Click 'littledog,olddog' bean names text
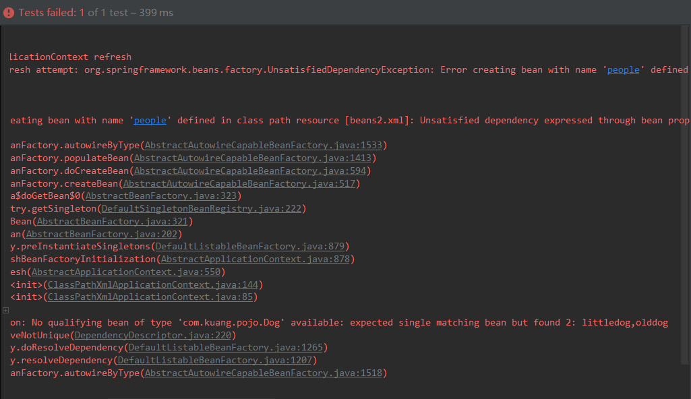Image resolution: width=691 pixels, height=399 pixels. coord(625,322)
